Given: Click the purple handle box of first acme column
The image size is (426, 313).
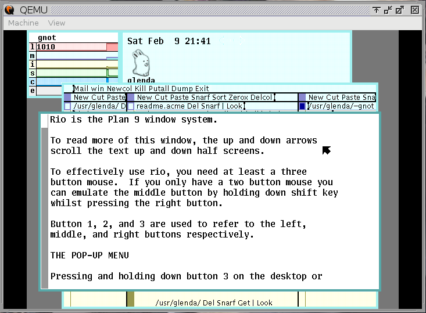Looking at the screenshot, I should [67, 97].
